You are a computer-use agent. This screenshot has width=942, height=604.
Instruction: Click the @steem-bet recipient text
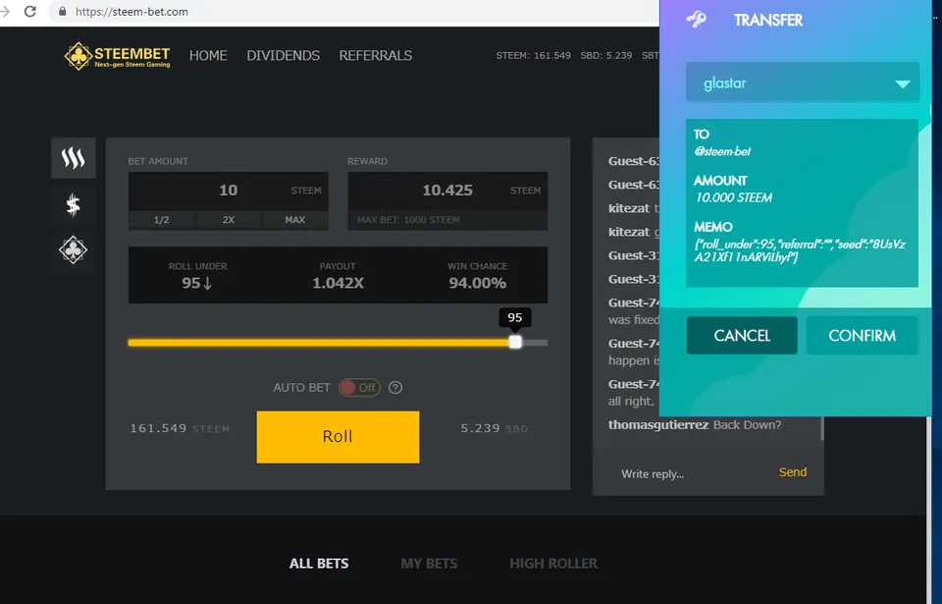(723, 151)
